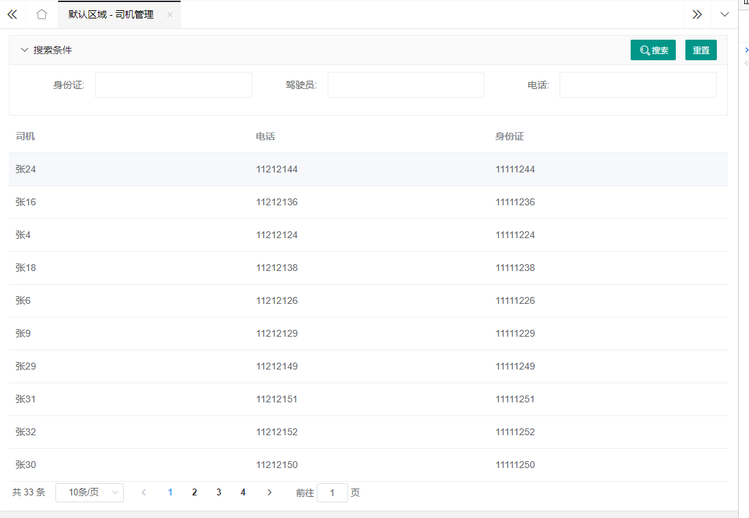
Task: Click the 重置 reset button
Action: tap(700, 49)
